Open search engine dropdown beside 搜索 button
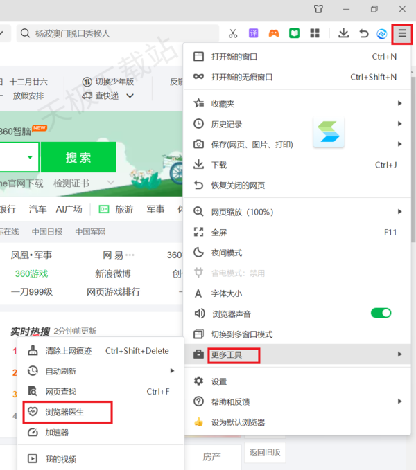 30,158
